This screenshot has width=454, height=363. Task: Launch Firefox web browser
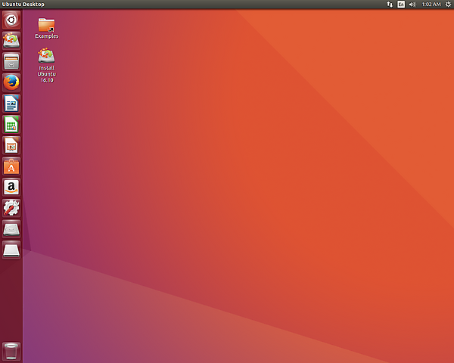[11, 82]
